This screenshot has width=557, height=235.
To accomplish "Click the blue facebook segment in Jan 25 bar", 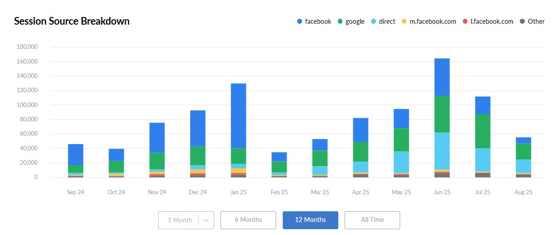I will click(x=238, y=115).
